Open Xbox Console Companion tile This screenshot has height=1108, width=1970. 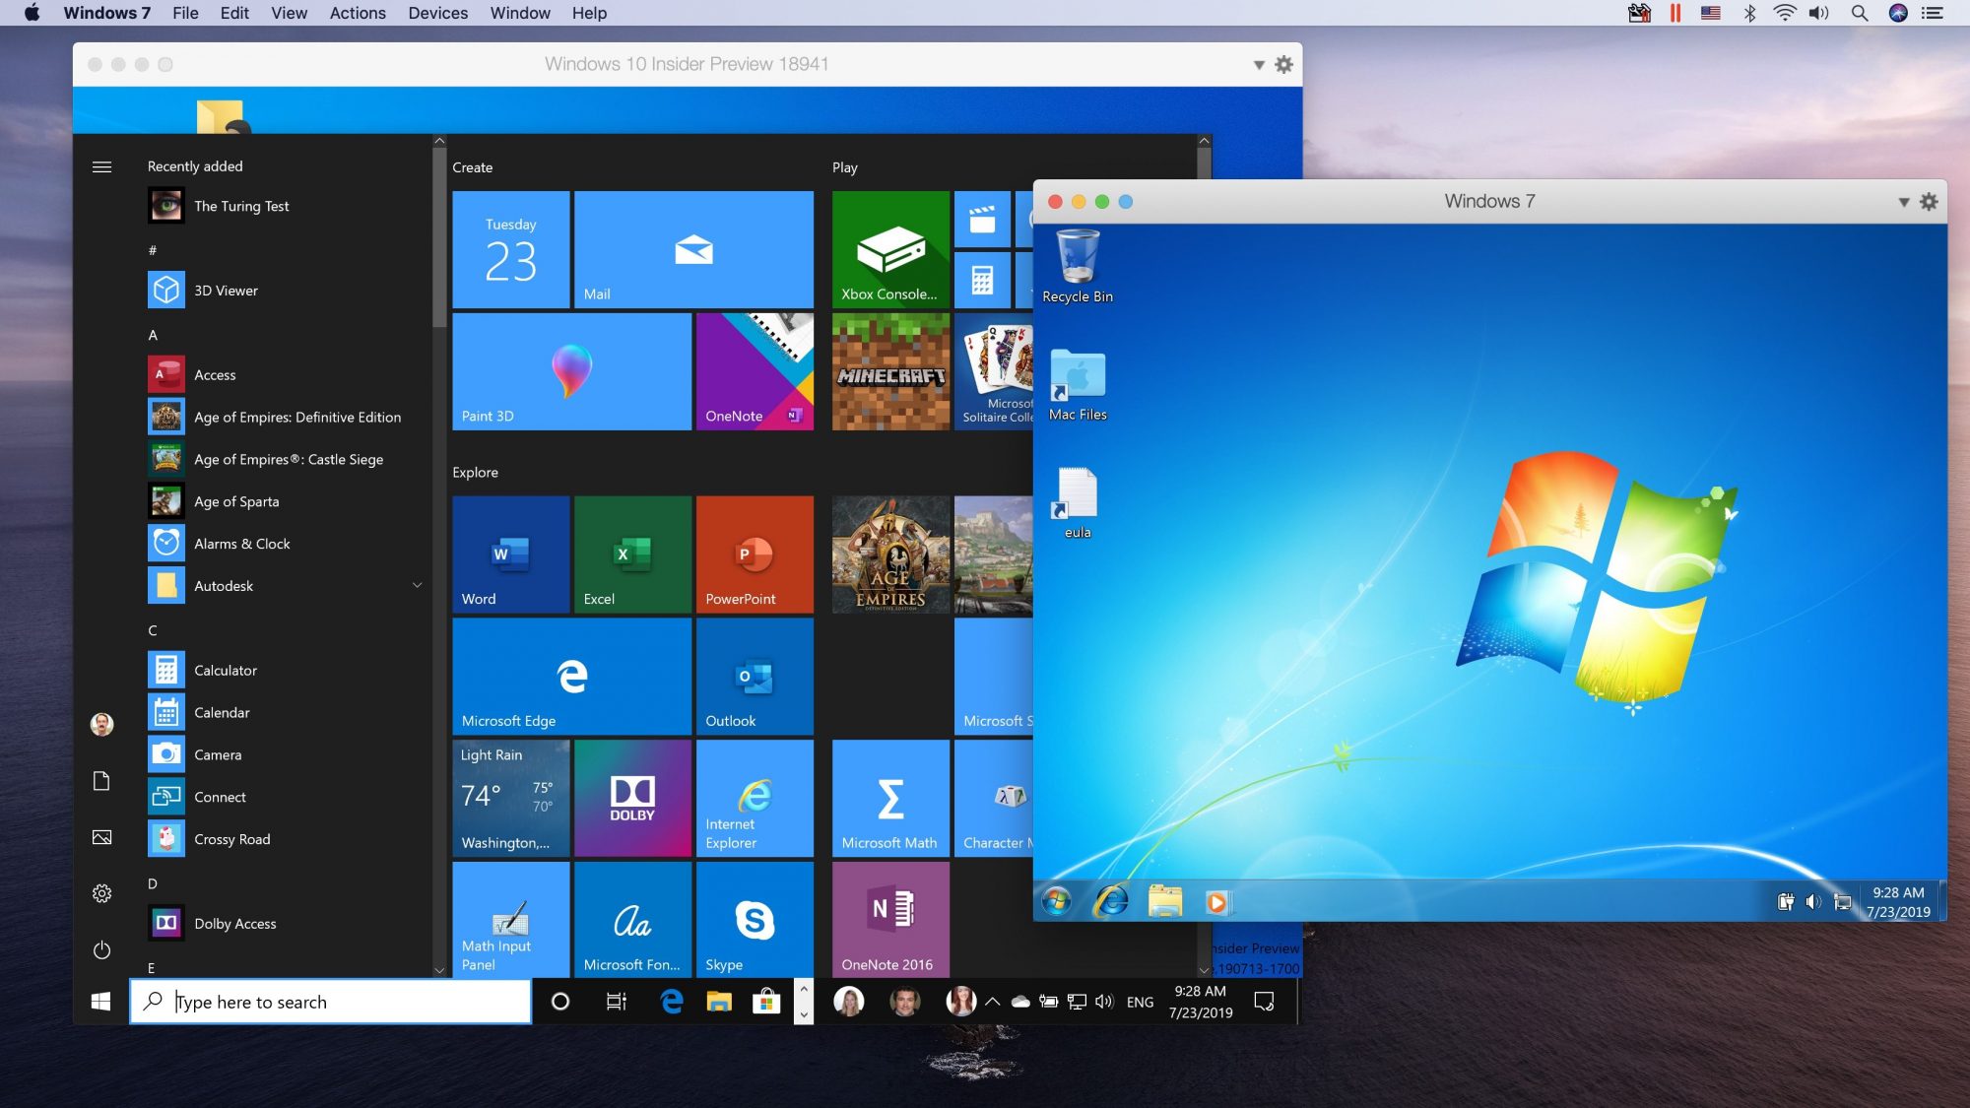[890, 249]
